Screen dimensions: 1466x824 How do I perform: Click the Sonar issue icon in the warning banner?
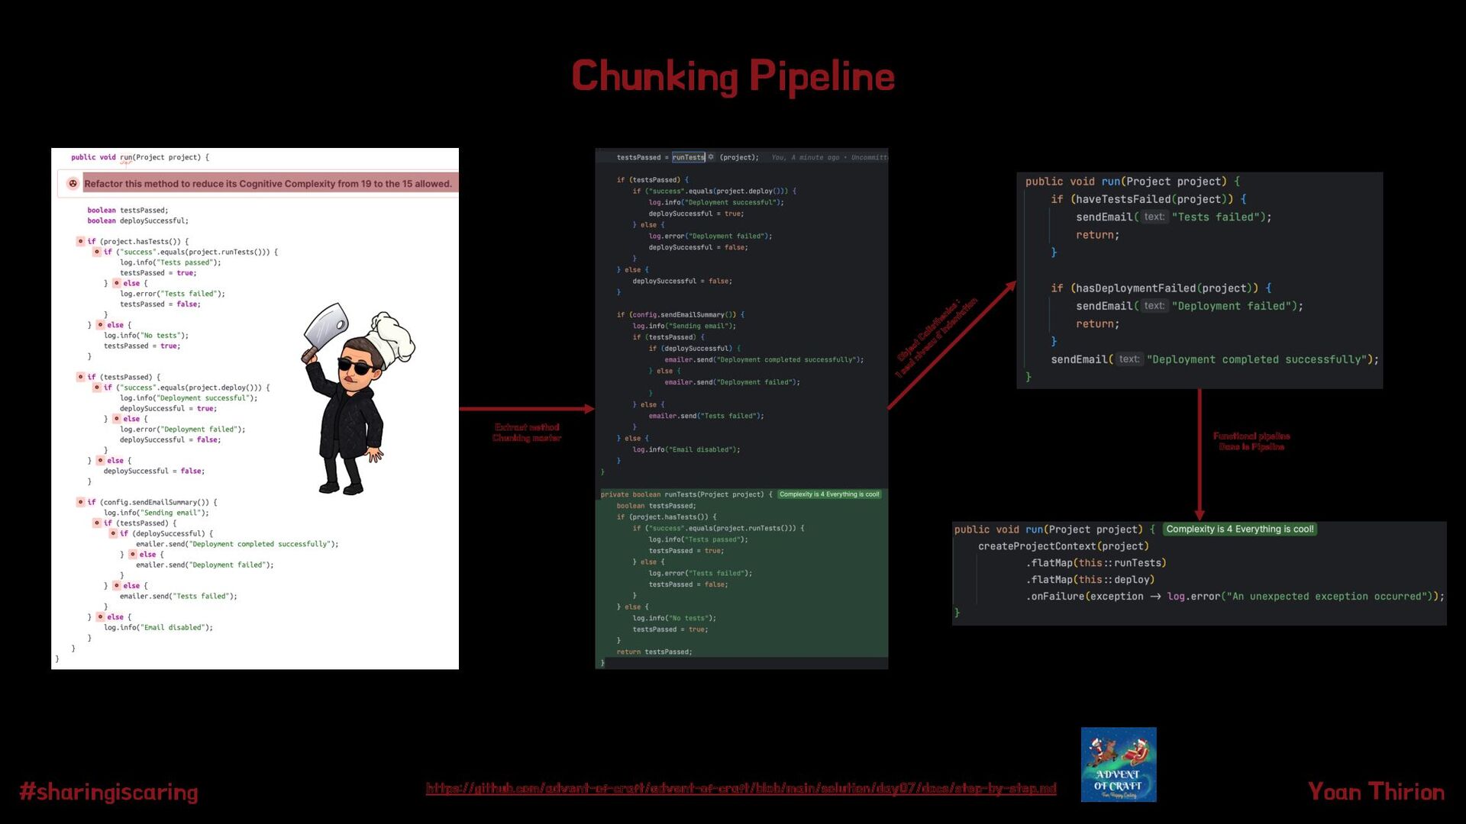pyautogui.click(x=73, y=183)
